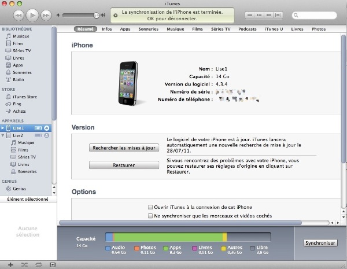347x269 pixels.
Task: Select Radio in the library sidebar
Action: (x=19, y=79)
